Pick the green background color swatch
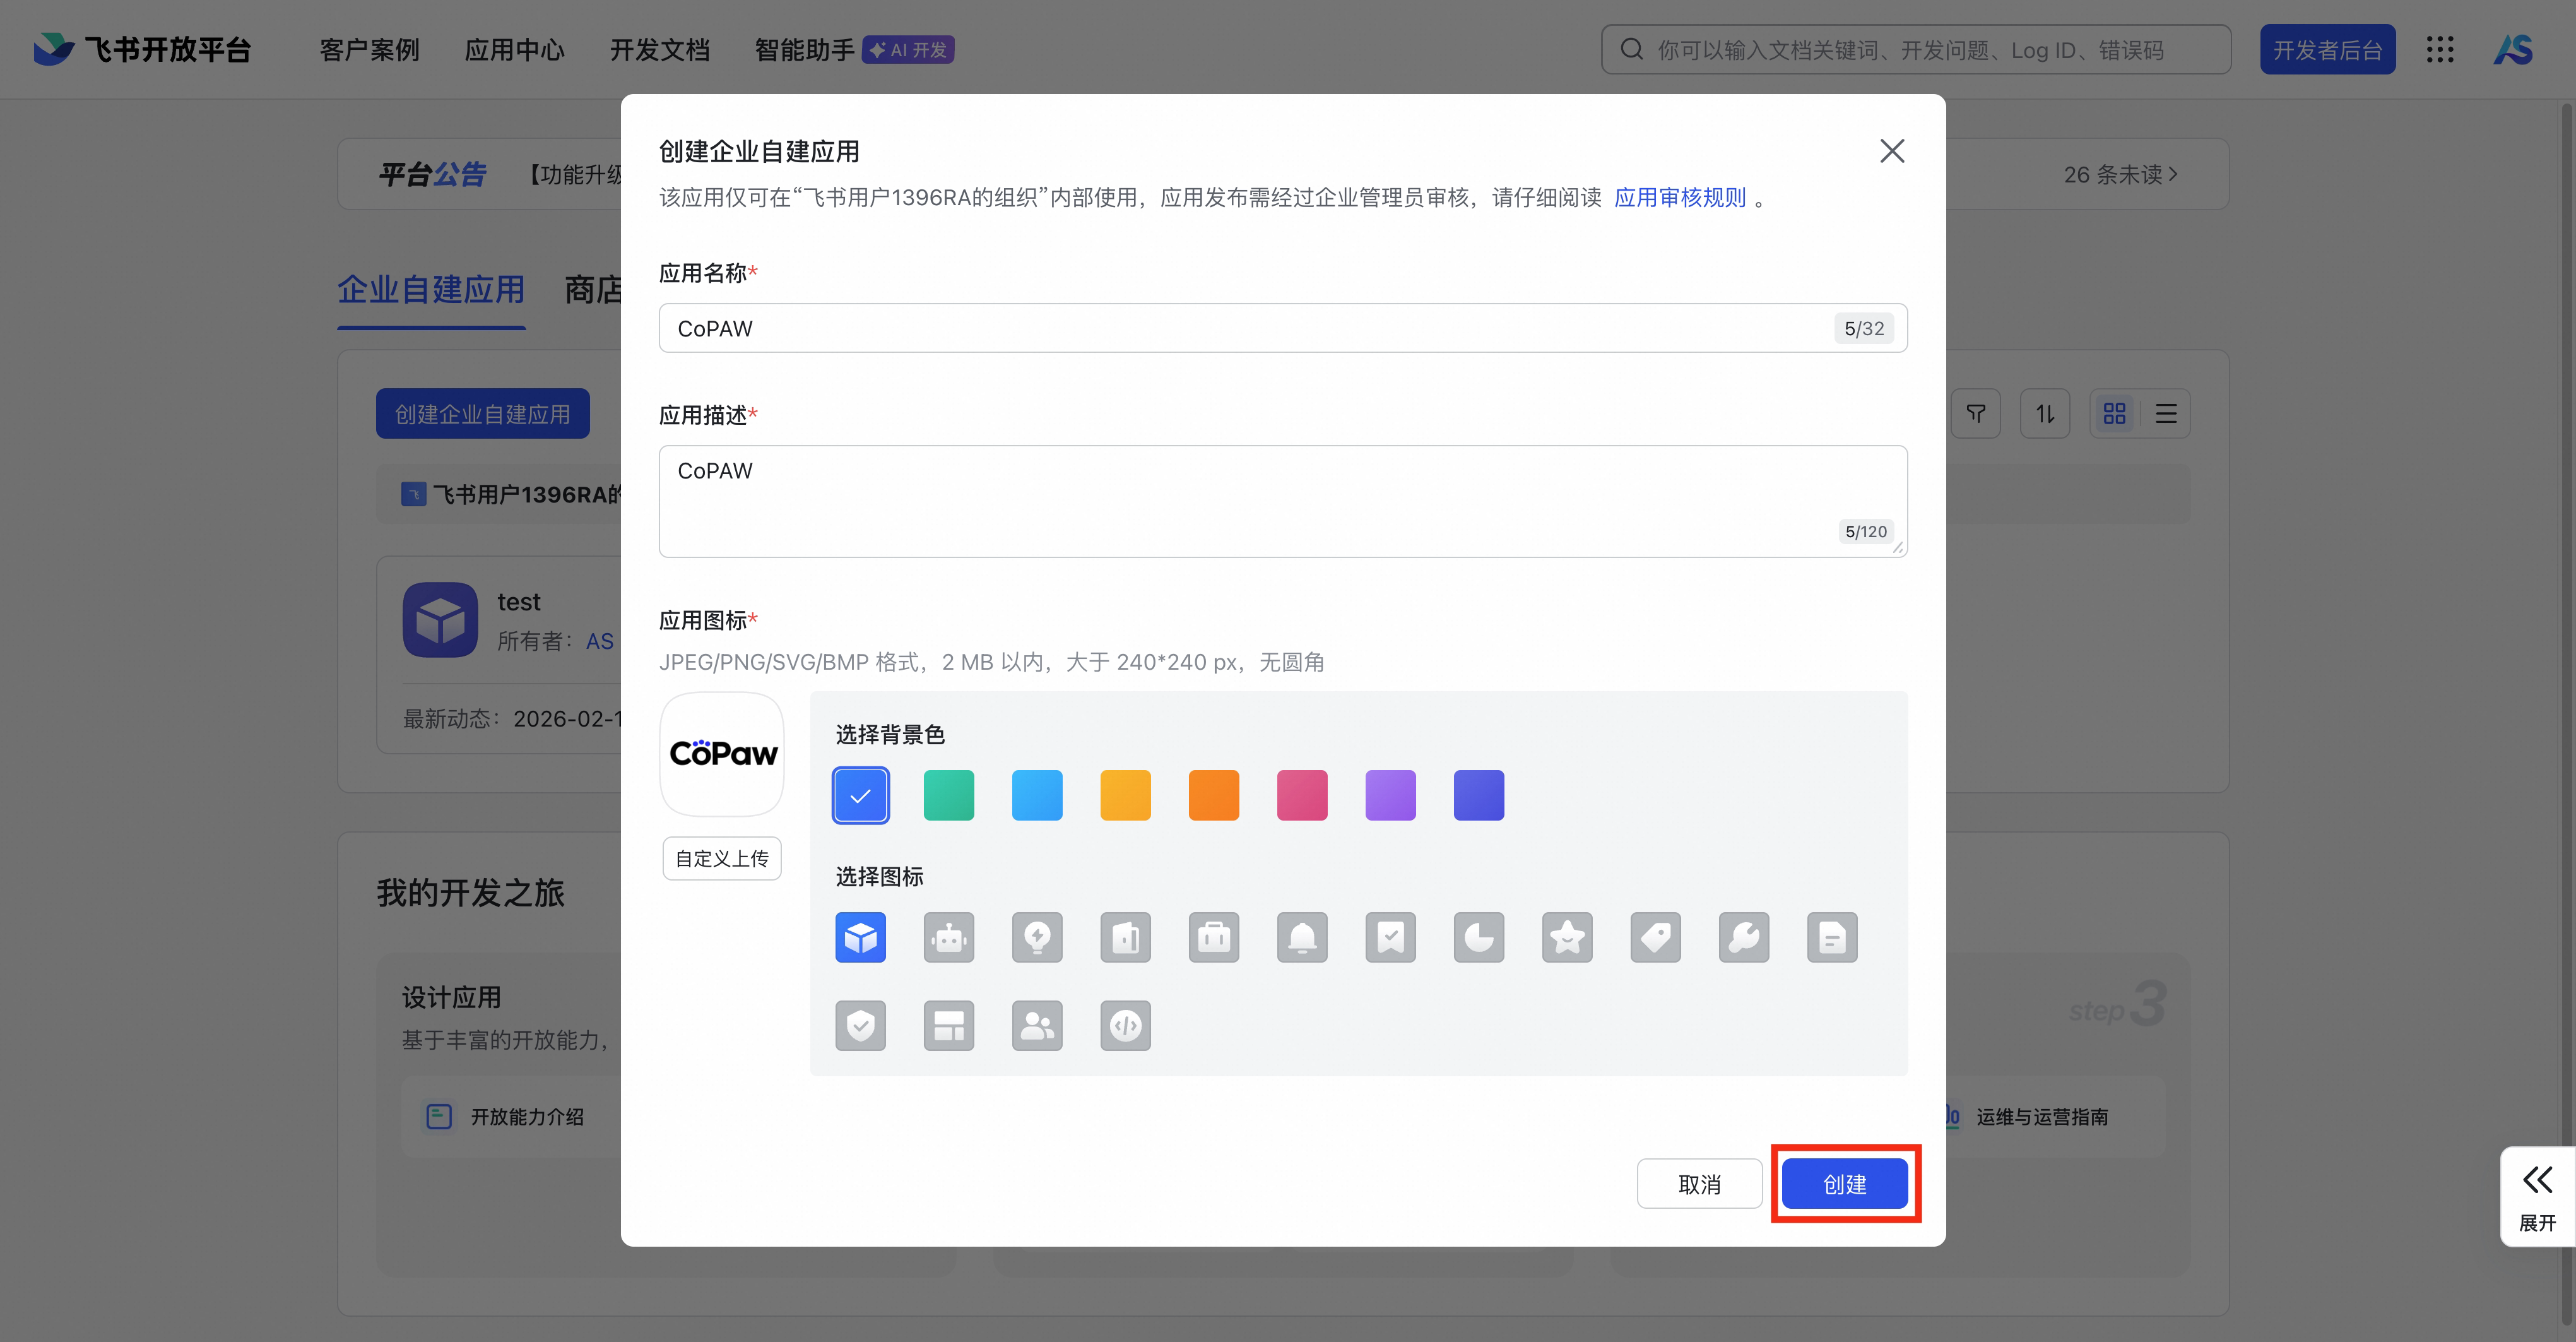Screen dimensions: 2576x1342 click(x=948, y=795)
